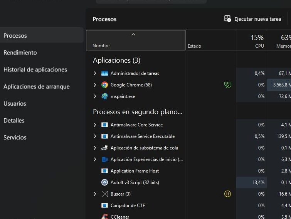Click the printer icon of Aplicación de subsistema de cola

pos(104,148)
